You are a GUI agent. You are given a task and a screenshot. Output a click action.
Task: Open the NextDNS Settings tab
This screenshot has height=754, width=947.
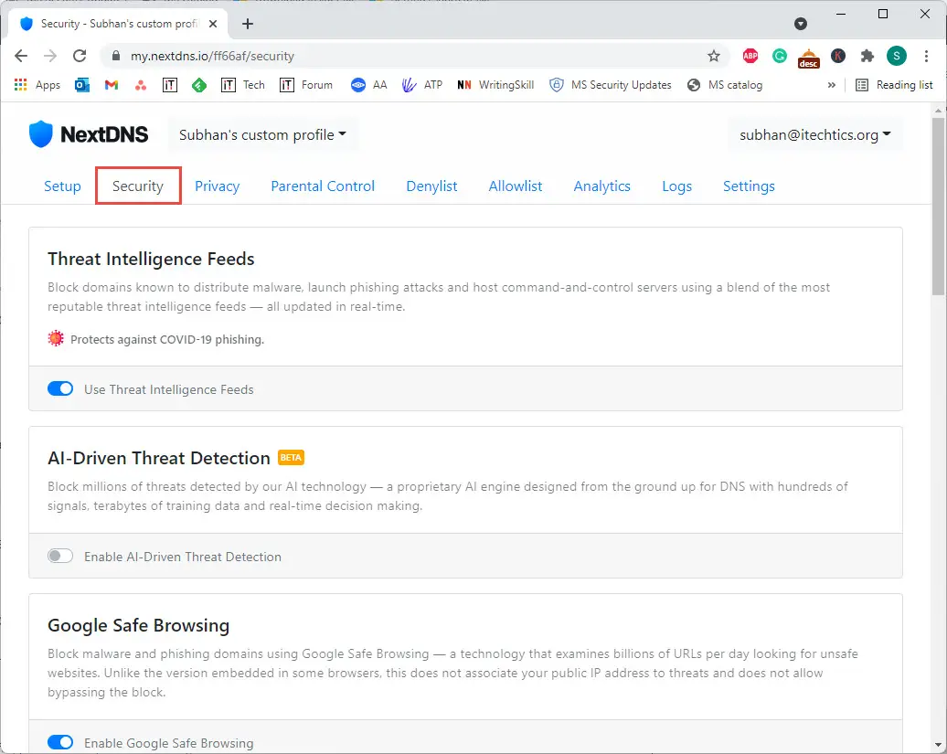(749, 186)
